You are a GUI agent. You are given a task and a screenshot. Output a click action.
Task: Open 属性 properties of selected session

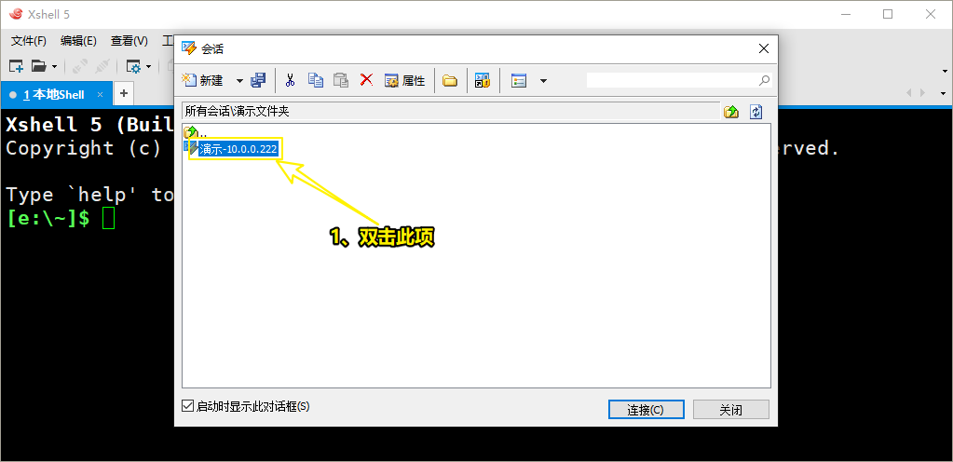point(405,80)
